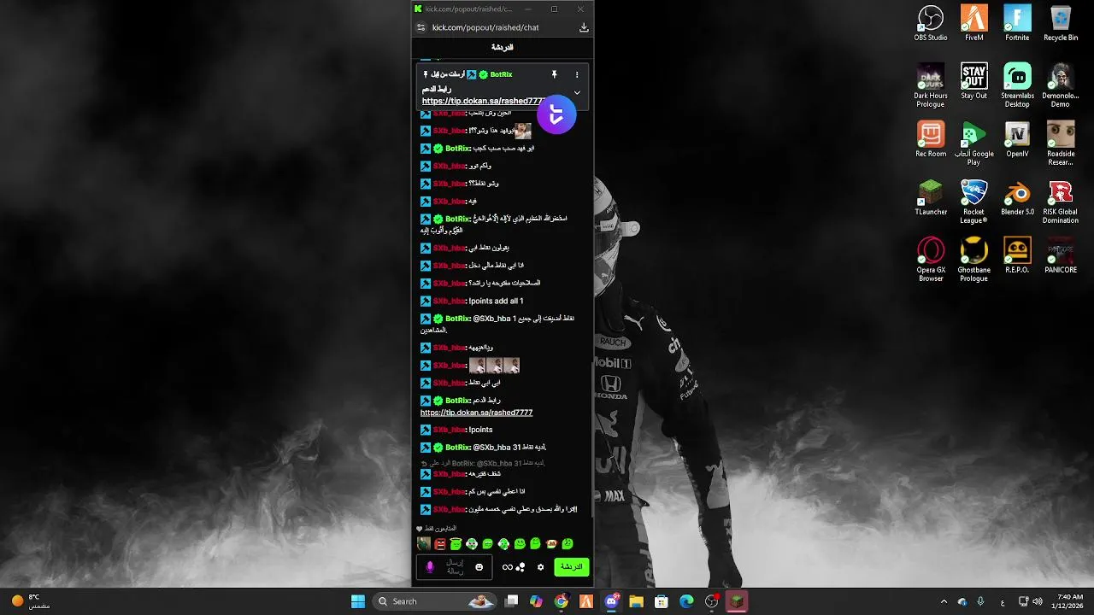Click the round purple floating extension button

click(556, 114)
